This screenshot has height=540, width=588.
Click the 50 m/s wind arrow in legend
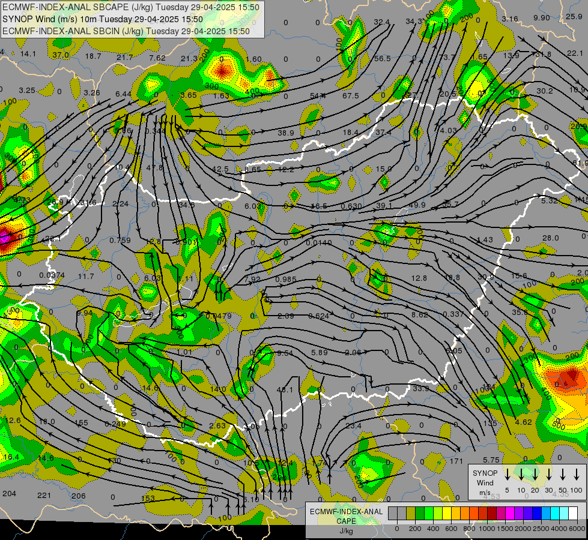pyautogui.click(x=563, y=474)
